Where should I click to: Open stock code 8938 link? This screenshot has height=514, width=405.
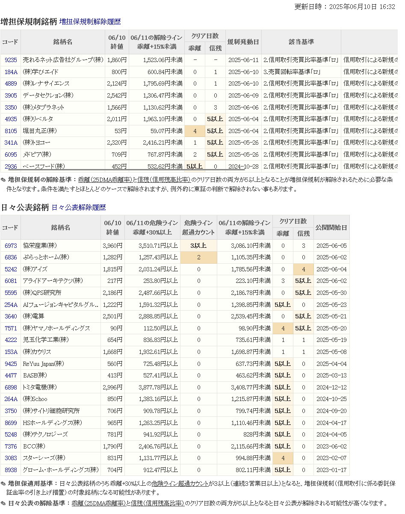click(x=11, y=470)
